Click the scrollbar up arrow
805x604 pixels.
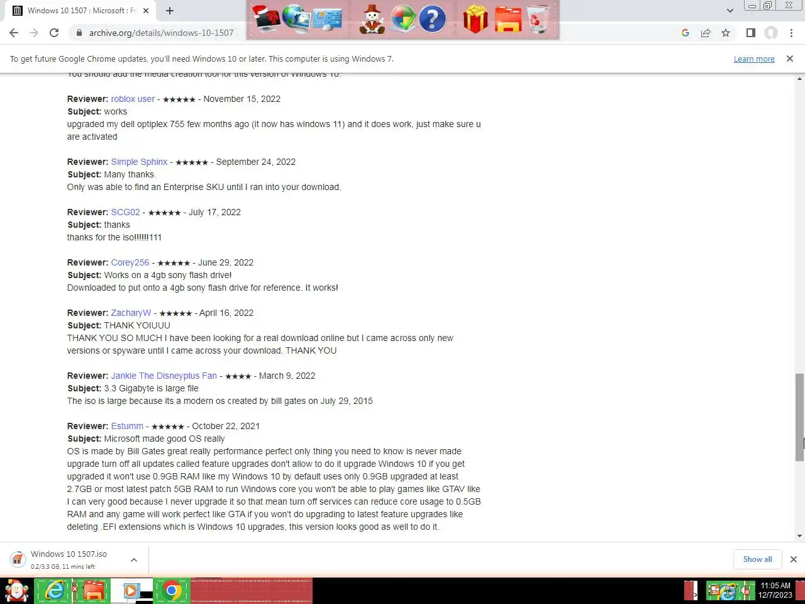(x=799, y=79)
